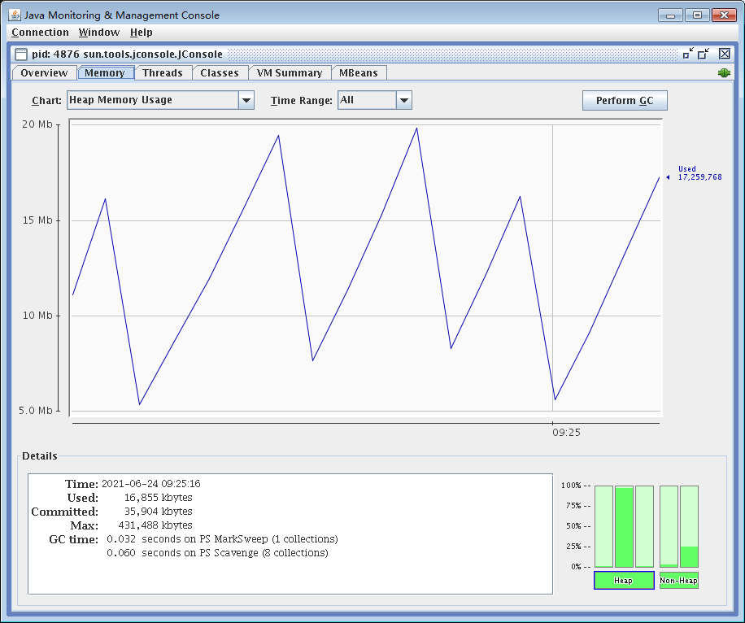The image size is (745, 623).
Task: Click the Used 17,259,768 chart label
Action: pyautogui.click(x=699, y=173)
